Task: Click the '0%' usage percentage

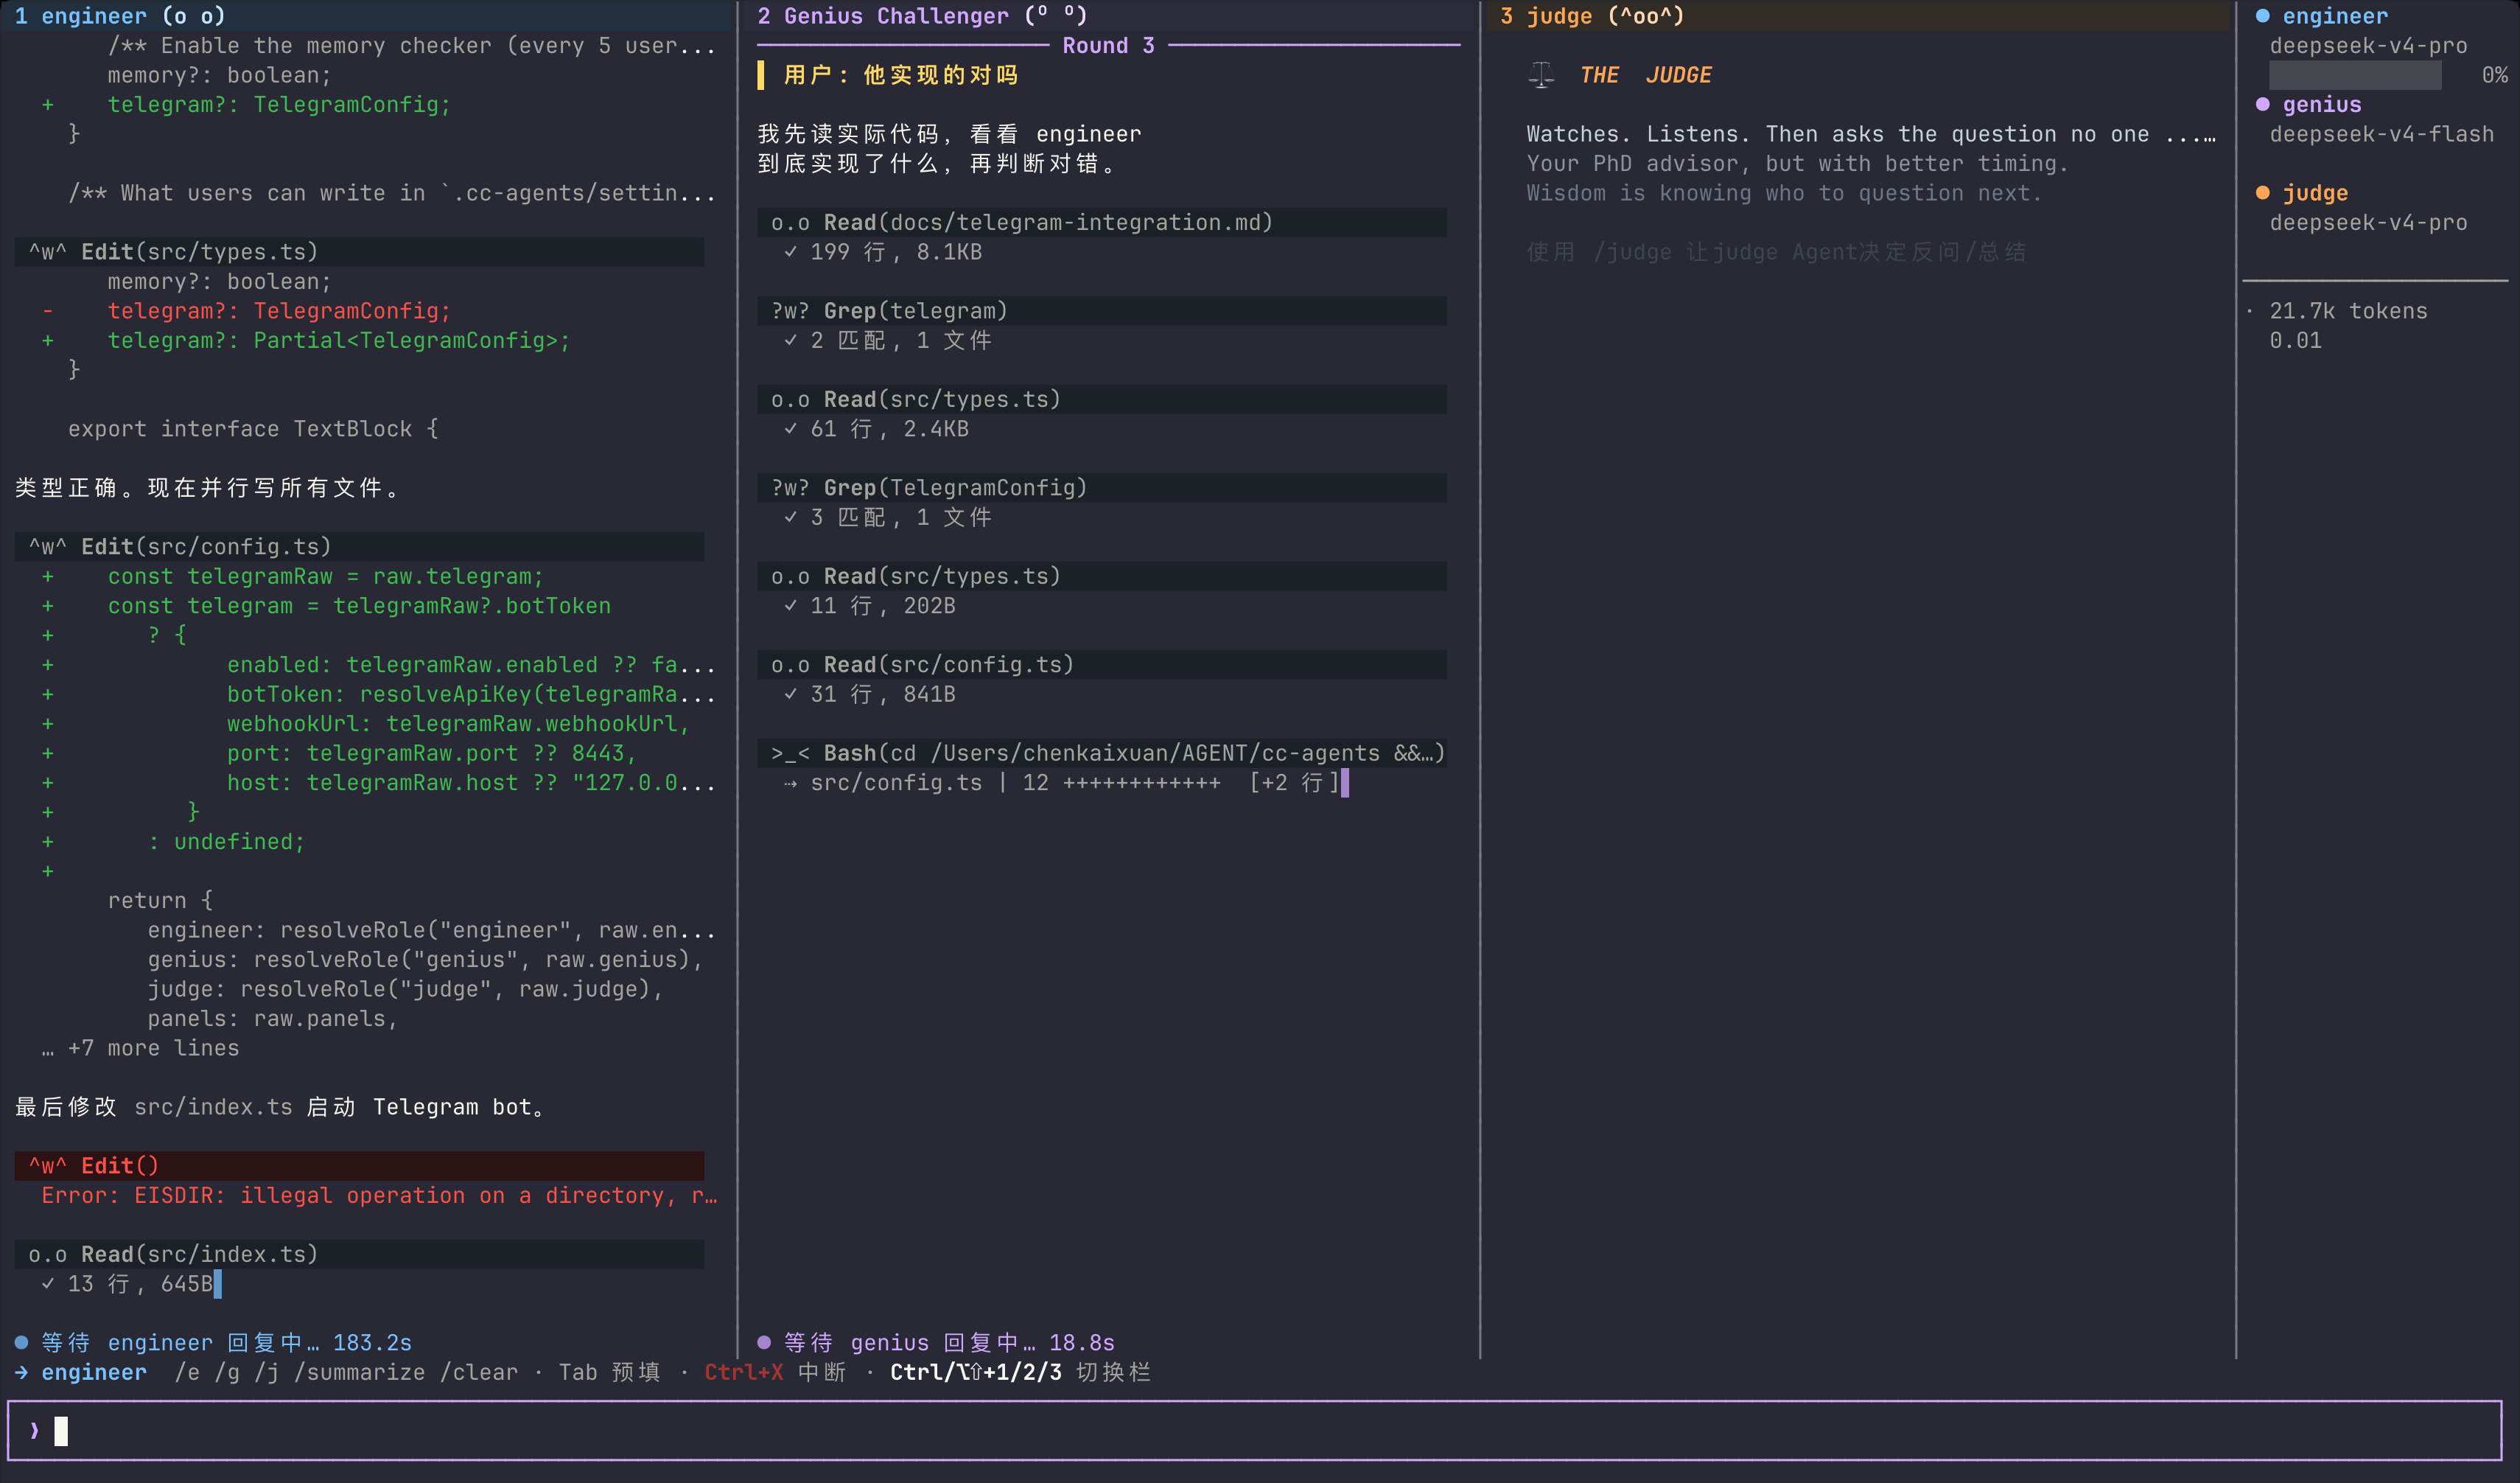Action: tap(2494, 75)
